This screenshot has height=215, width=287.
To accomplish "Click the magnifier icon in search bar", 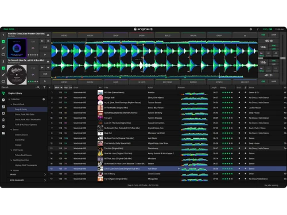I will tap(38, 87).
